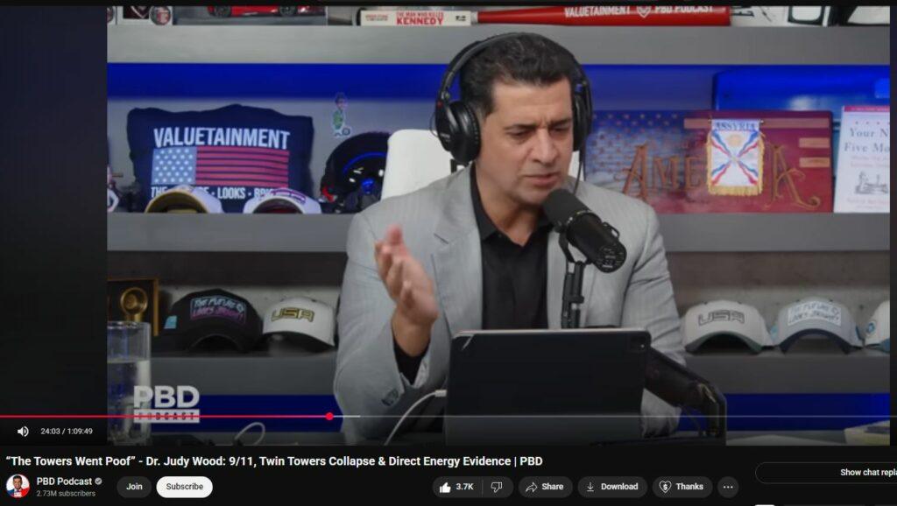This screenshot has height=506, width=897.
Task: Click the PBD Podcast watermark in video
Action: coord(166,404)
